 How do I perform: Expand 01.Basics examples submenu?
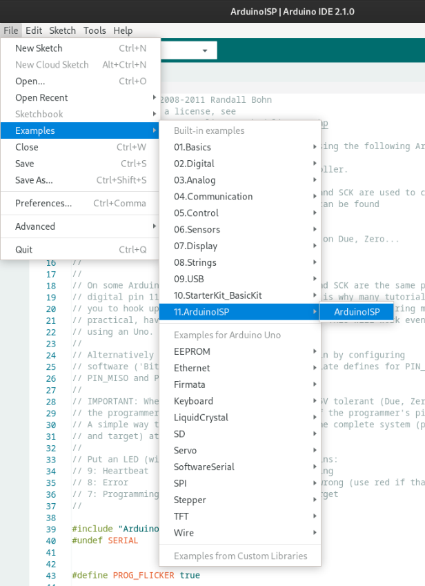pos(240,147)
